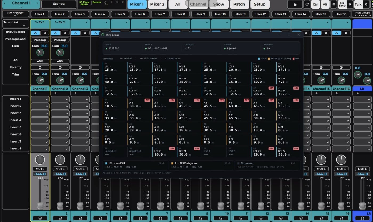373x222 pixels.
Task: Open Insert 8 dropdown on Channel 3
Action: point(80,149)
